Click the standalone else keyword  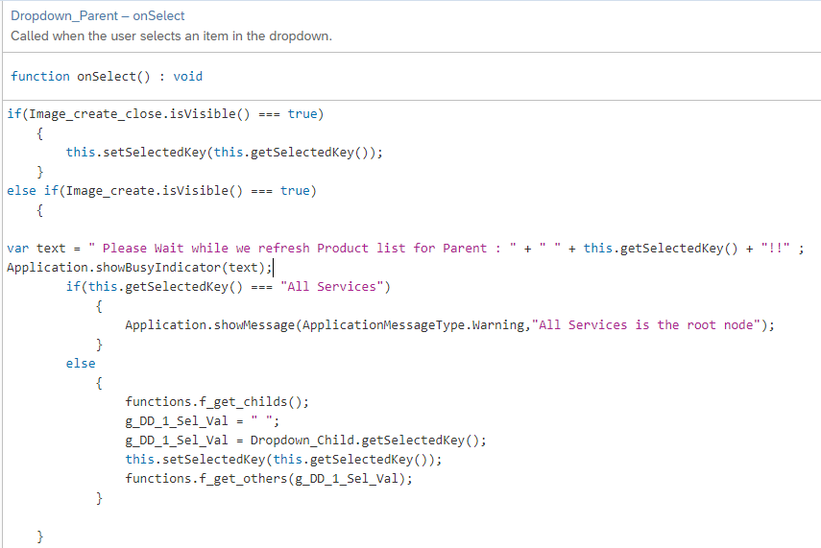click(81, 363)
